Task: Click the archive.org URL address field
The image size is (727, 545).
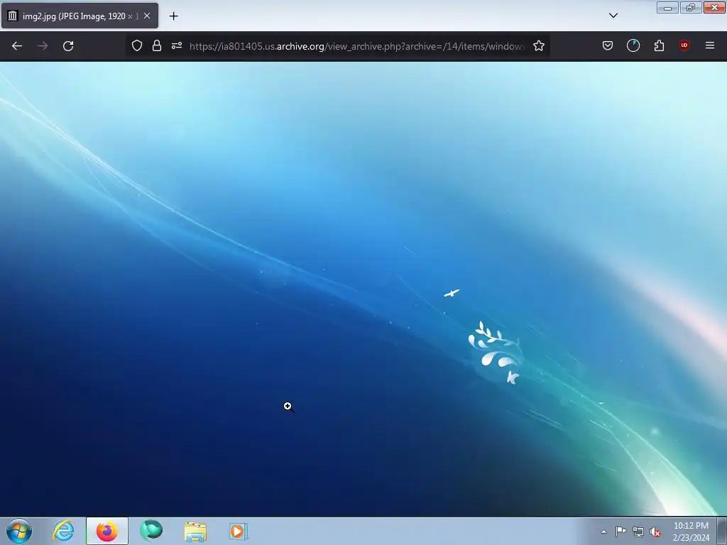Action: [x=357, y=46]
